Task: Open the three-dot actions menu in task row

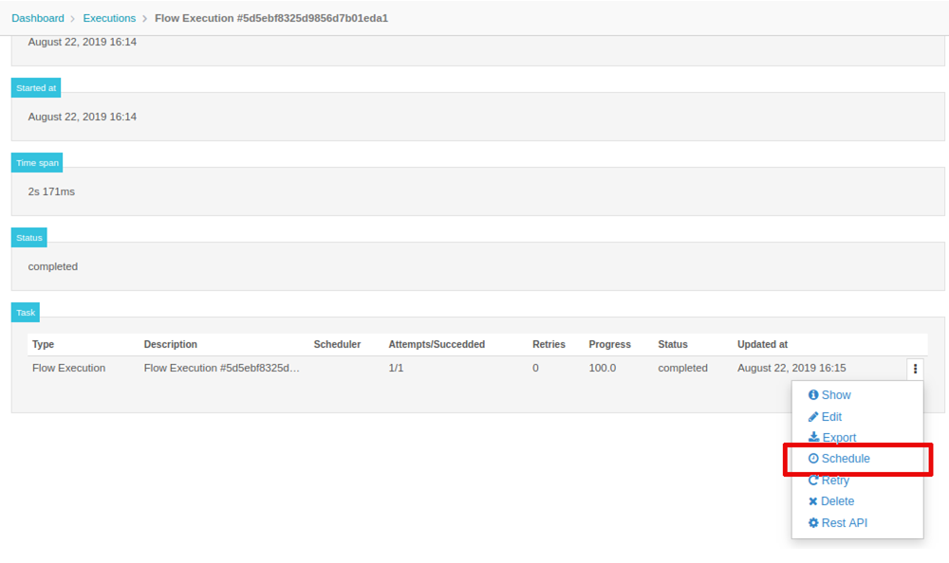Action: click(x=915, y=369)
